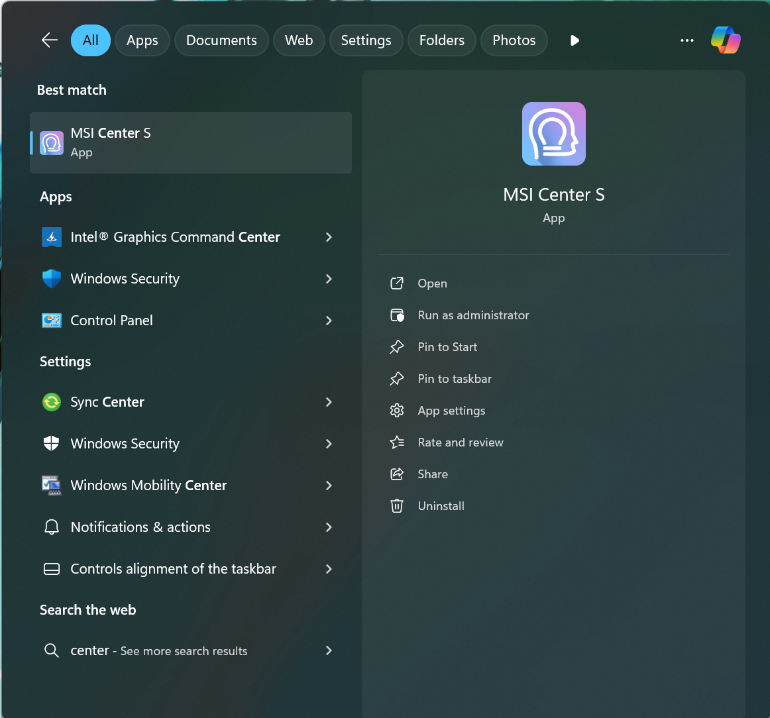Expand Windows Security app result chevron
The width and height of the screenshot is (770, 718).
[329, 279]
